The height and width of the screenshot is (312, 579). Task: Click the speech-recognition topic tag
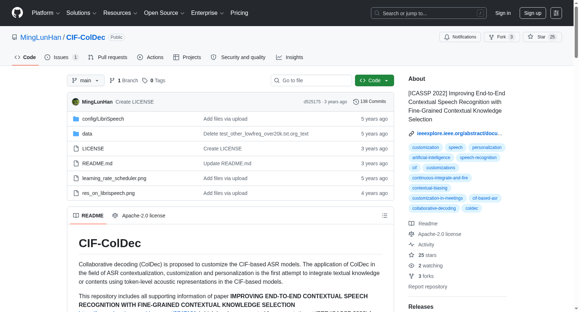click(x=478, y=158)
